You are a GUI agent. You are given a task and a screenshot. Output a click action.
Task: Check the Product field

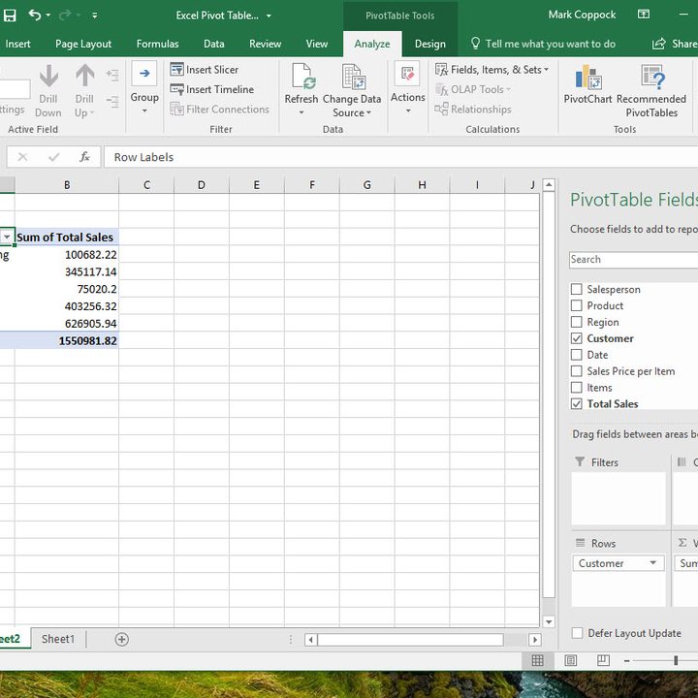577,305
